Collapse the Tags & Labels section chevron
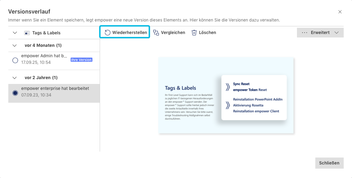352x178 pixels. click(15, 33)
